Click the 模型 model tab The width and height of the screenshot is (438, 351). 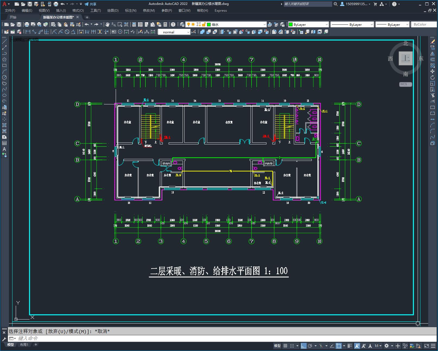(x=11, y=344)
